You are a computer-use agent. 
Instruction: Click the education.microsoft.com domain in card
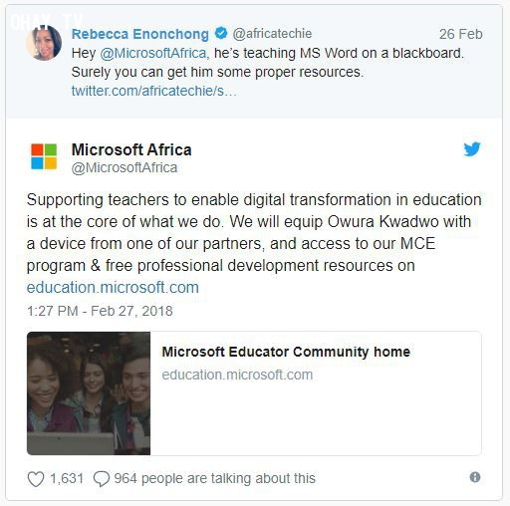point(237,375)
